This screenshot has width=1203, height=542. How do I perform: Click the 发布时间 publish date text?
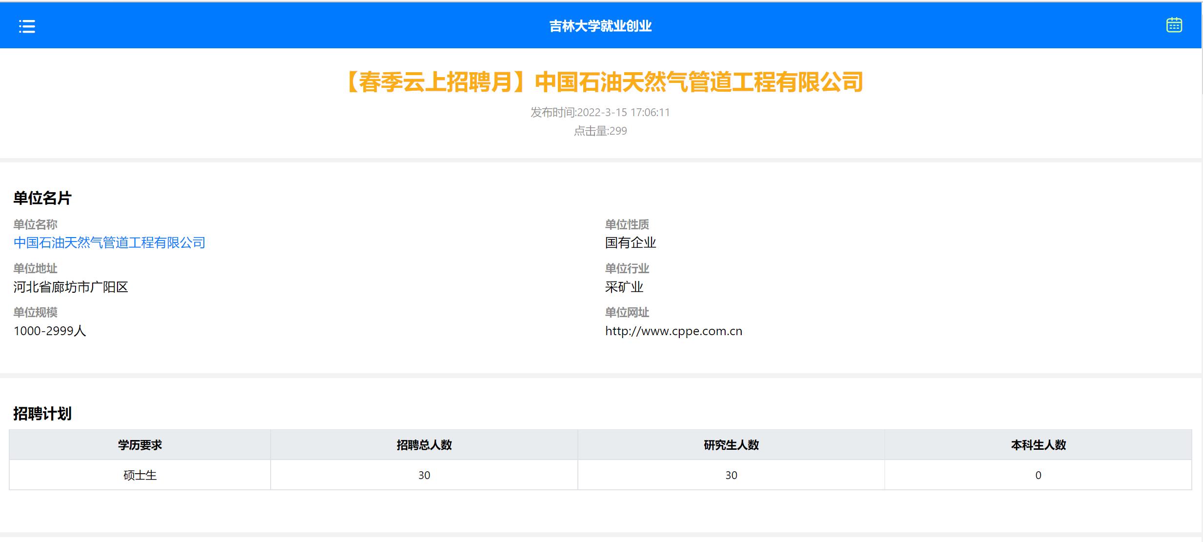pos(600,113)
